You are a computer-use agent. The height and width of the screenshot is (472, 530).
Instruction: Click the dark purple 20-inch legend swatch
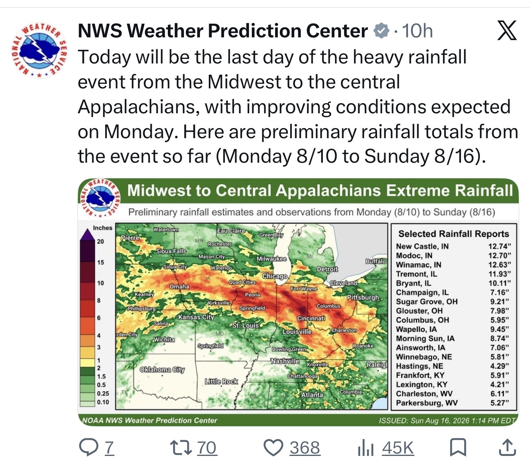(x=87, y=250)
